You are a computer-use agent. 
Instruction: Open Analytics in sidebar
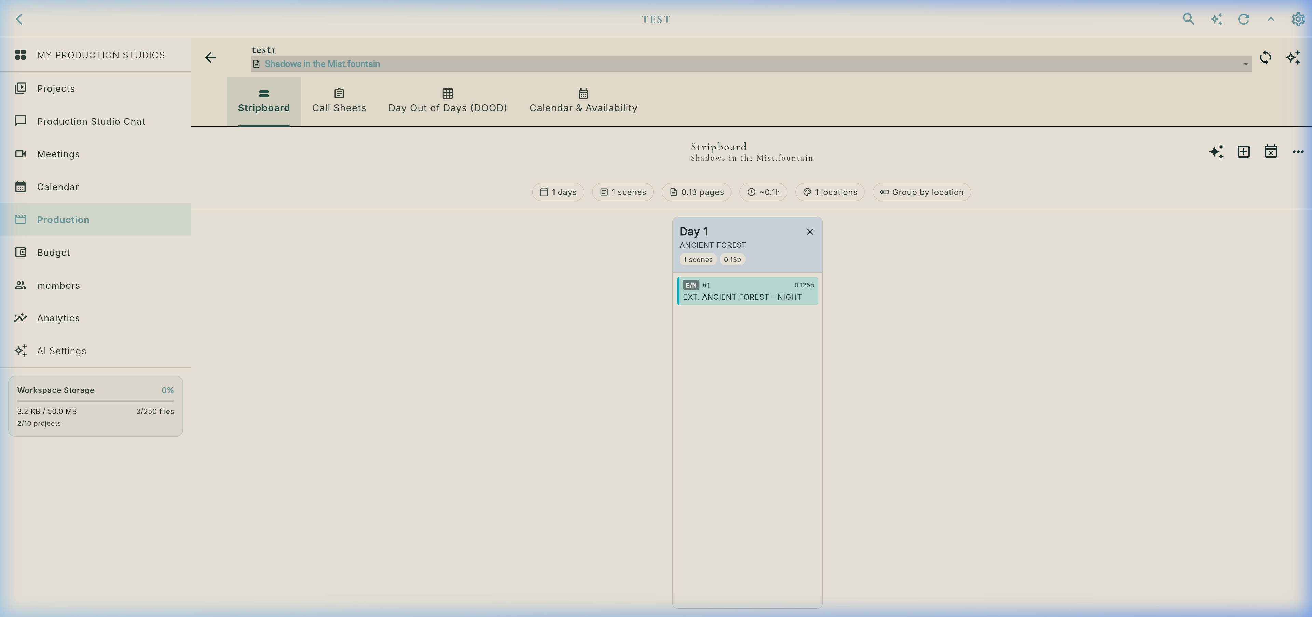(96, 318)
